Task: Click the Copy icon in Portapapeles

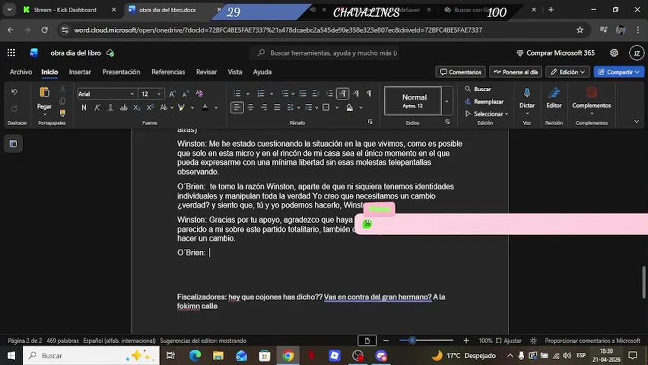Action: click(62, 101)
